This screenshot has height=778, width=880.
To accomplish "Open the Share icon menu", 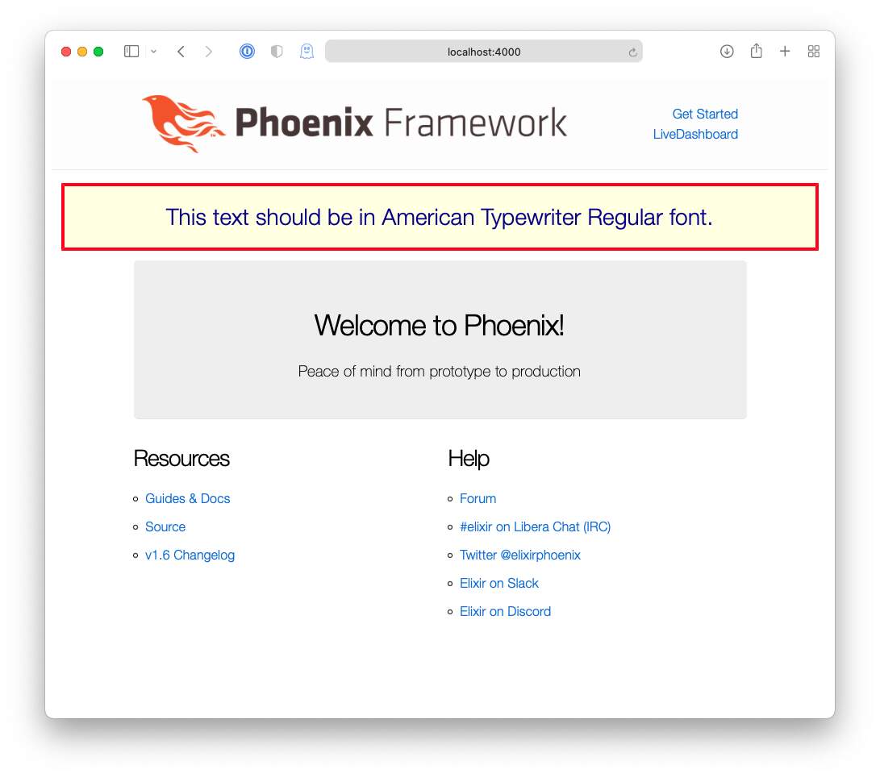I will 756,51.
